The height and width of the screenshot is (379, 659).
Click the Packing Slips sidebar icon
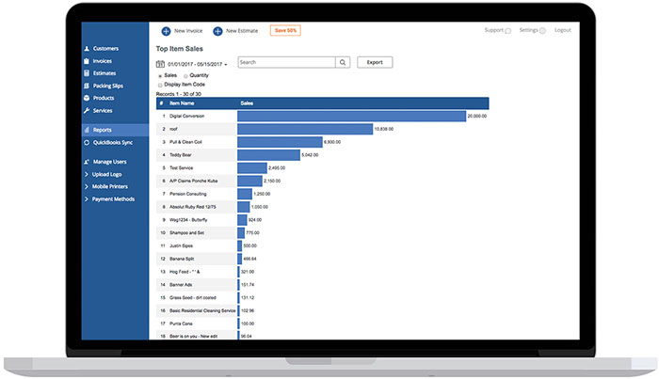(87, 86)
